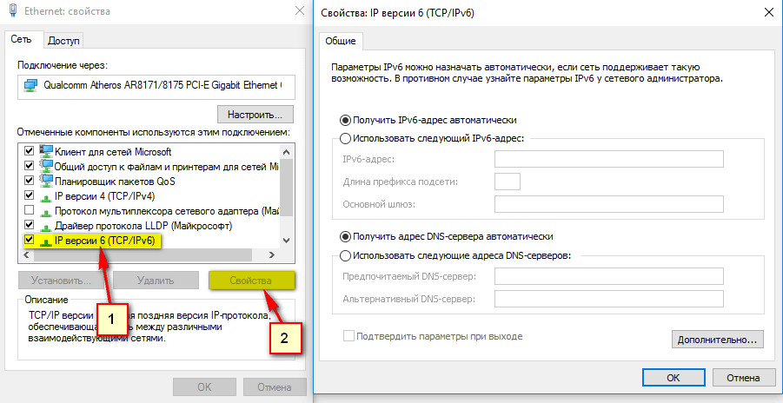Enable Протокол мультиплексора сетевого адаптера checkbox

coord(29,210)
